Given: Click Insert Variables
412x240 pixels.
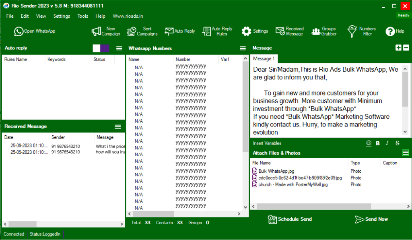Looking at the screenshot, I should click(x=267, y=143).
